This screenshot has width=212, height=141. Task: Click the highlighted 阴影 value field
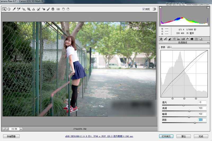(x=202, y=120)
